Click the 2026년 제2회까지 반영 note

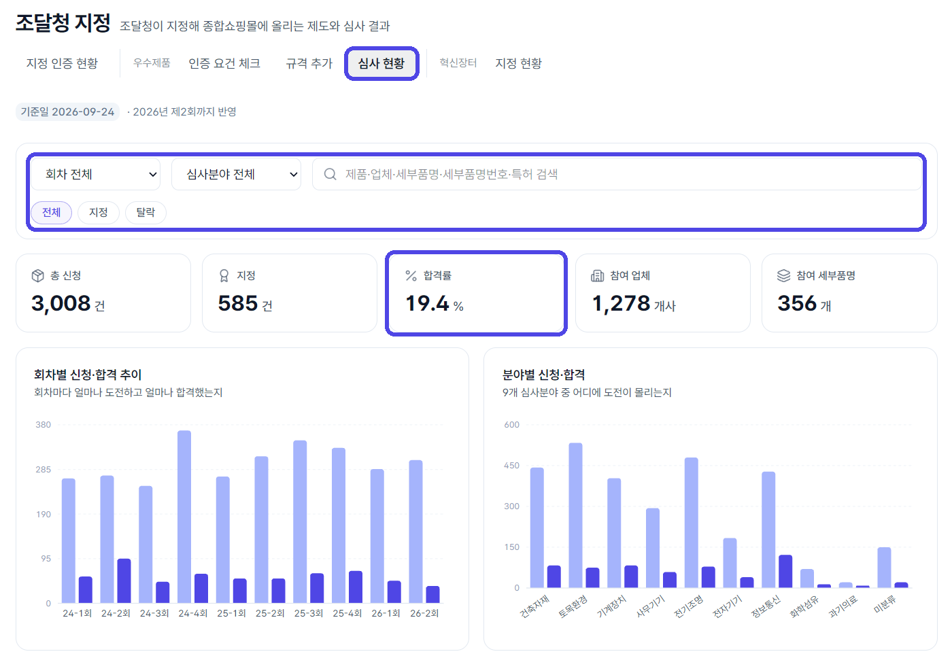pyautogui.click(x=184, y=111)
